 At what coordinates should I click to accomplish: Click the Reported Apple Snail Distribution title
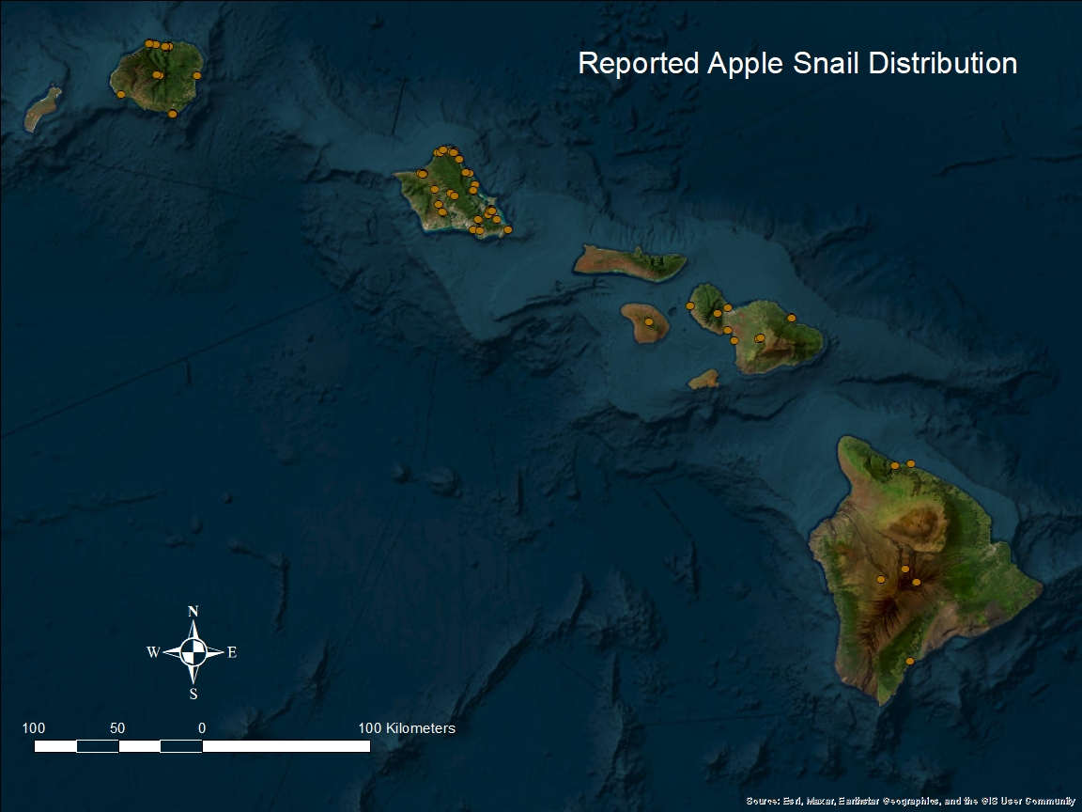797,63
